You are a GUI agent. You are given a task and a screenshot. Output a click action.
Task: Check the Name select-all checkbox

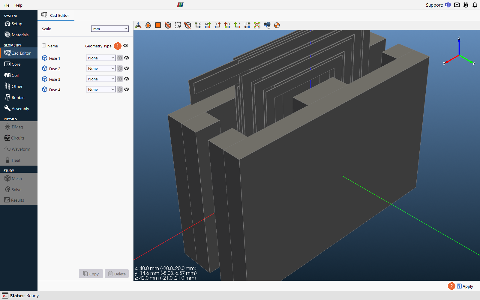(x=44, y=46)
